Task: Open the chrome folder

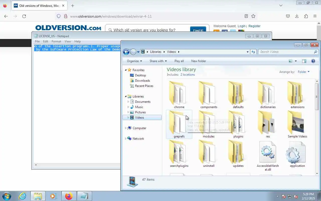Action: [179, 95]
